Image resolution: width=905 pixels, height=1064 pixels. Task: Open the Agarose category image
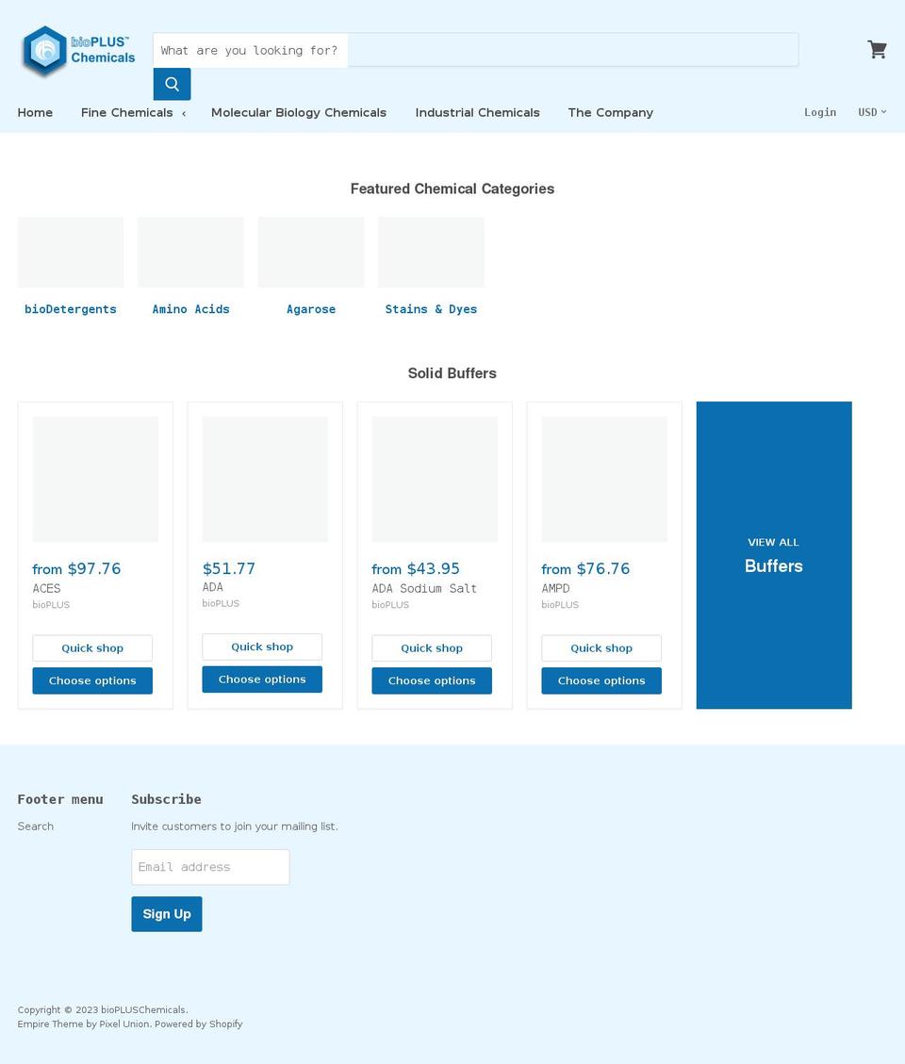[311, 253]
